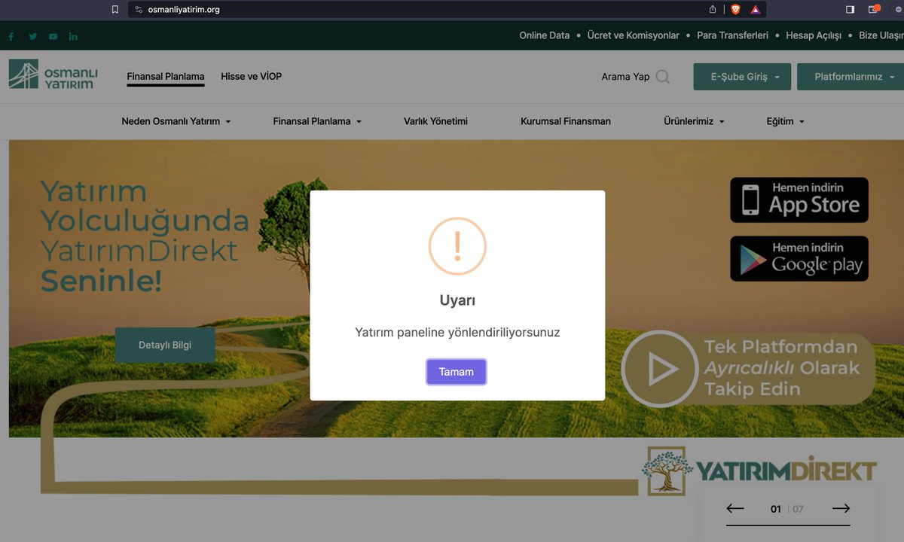Open Hesap Açılışı link
Image resolution: width=904 pixels, height=542 pixels.
coord(814,35)
